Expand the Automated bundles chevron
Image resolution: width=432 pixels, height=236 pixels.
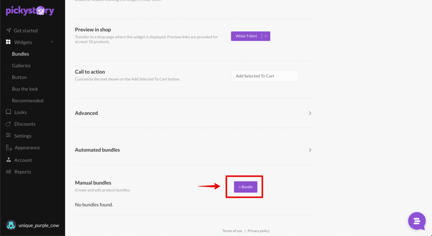click(x=310, y=150)
